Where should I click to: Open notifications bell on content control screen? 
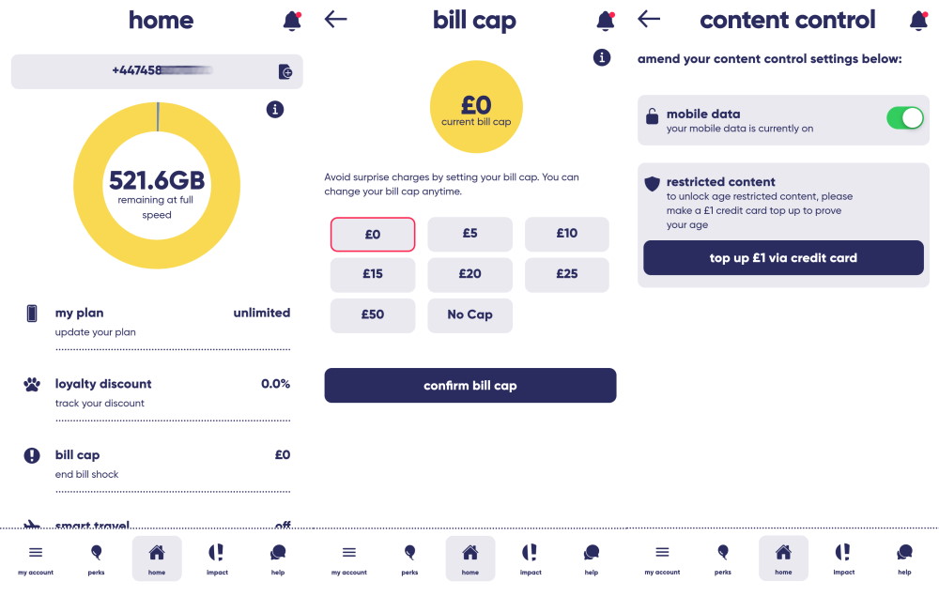point(918,21)
